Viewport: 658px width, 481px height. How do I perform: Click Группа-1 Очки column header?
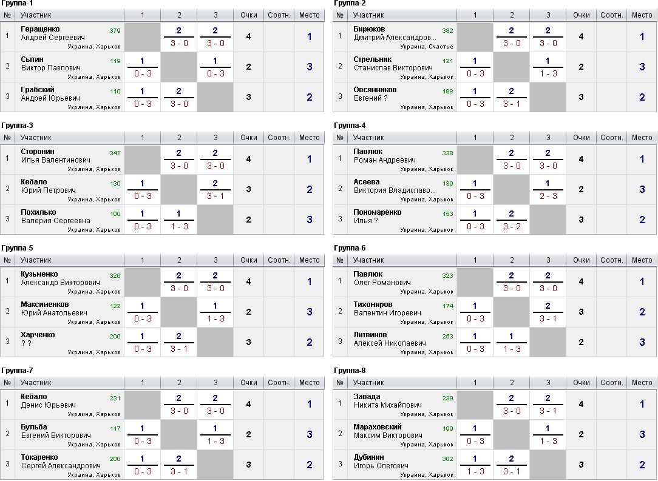248,15
